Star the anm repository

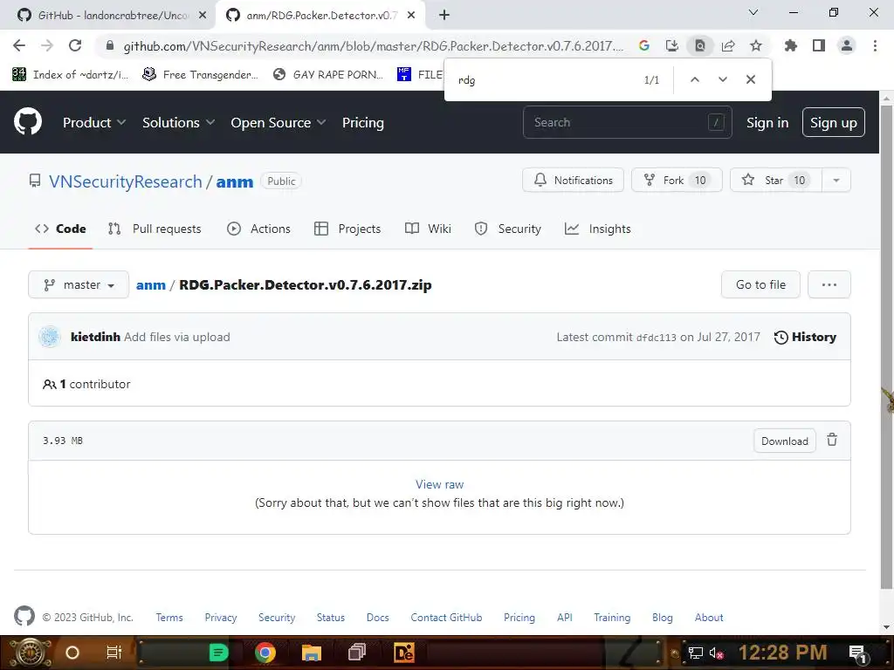tap(776, 180)
